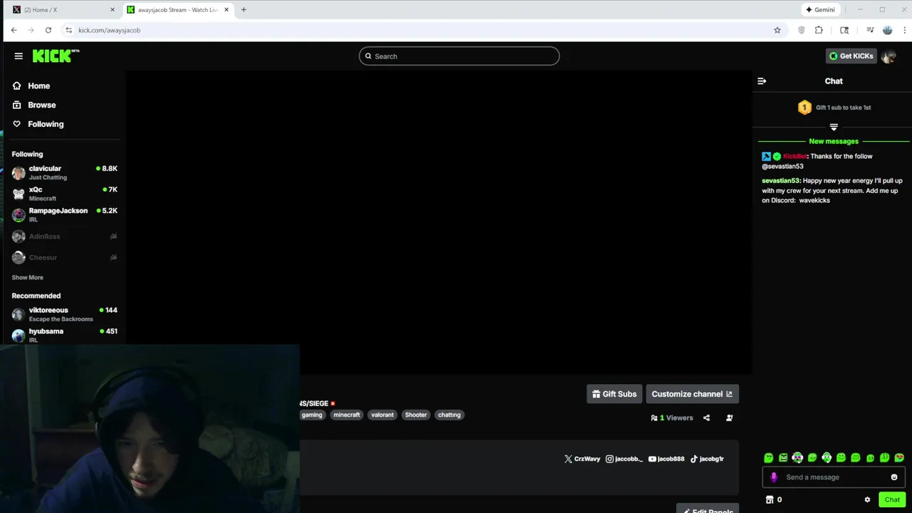Open the emoji picker in message box
This screenshot has height=513, width=912.
(894, 477)
